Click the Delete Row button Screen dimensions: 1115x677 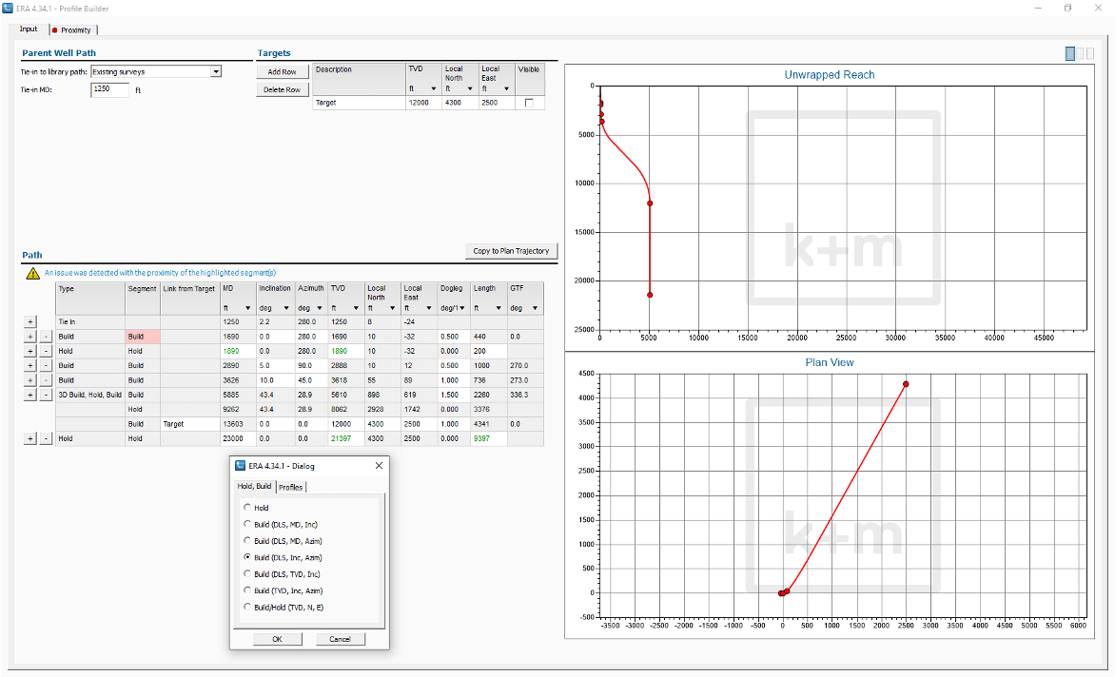pos(283,89)
